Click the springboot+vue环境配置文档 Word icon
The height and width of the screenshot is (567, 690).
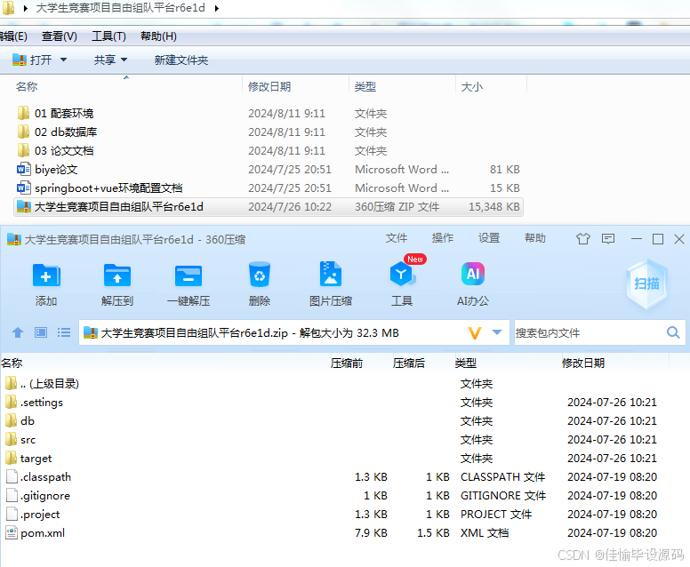tap(24, 188)
